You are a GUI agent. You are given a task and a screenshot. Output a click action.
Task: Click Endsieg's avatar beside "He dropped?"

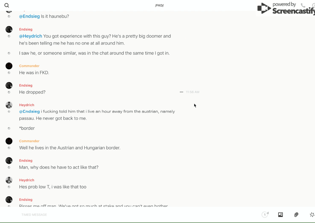9,85
